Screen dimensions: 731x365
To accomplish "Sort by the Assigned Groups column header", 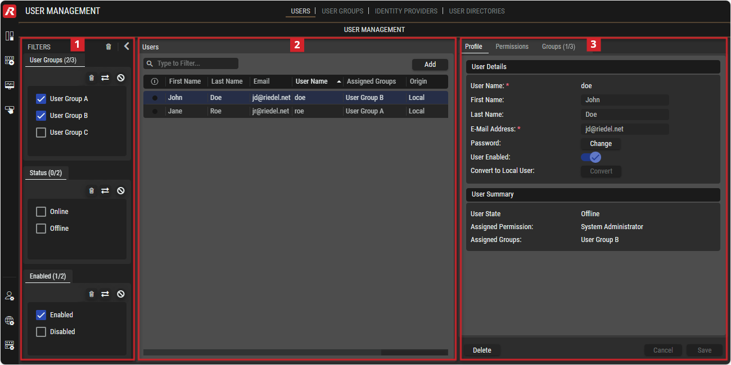I will coord(371,81).
